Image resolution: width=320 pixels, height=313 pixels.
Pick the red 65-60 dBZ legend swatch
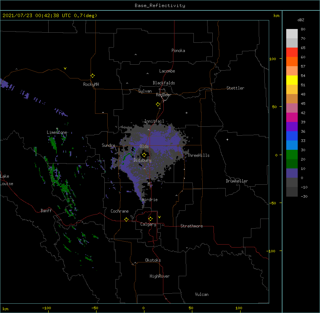[292, 52]
